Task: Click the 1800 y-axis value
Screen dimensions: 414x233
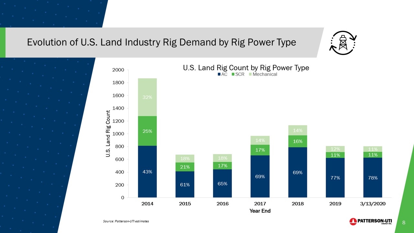Action: coord(118,83)
